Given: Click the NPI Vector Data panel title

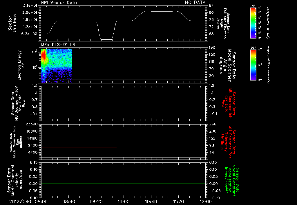Looking at the screenshot, I should (x=59, y=3).
